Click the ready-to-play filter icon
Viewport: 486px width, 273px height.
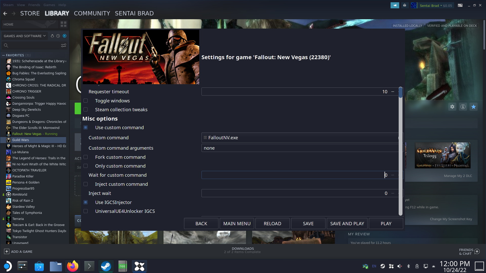(x=65, y=36)
